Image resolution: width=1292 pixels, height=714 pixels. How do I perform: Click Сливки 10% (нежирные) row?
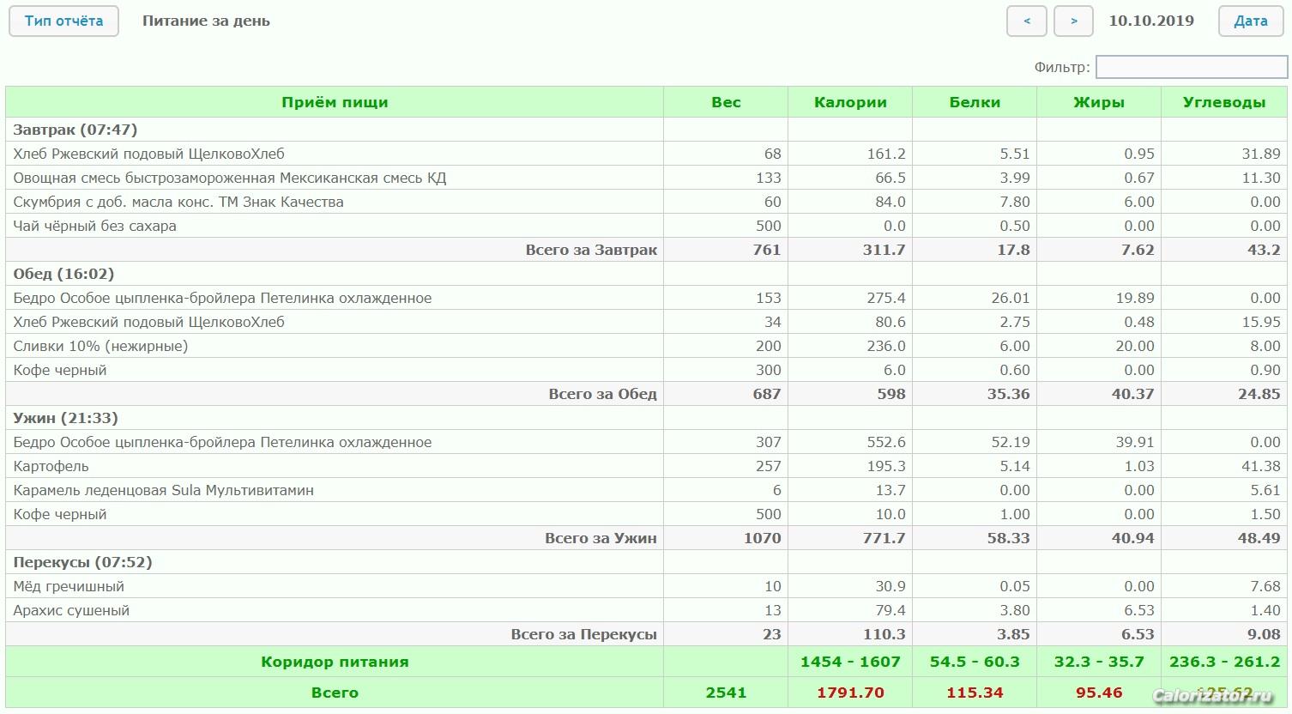[x=647, y=346]
